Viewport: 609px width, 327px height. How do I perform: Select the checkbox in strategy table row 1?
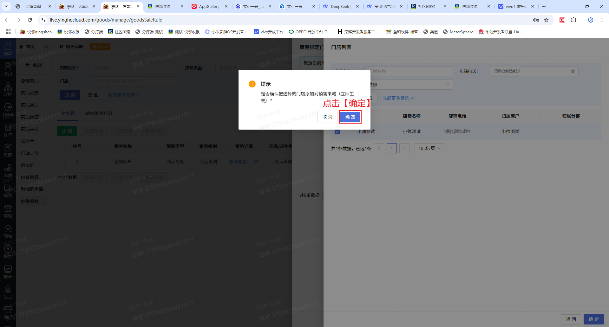coord(62,162)
